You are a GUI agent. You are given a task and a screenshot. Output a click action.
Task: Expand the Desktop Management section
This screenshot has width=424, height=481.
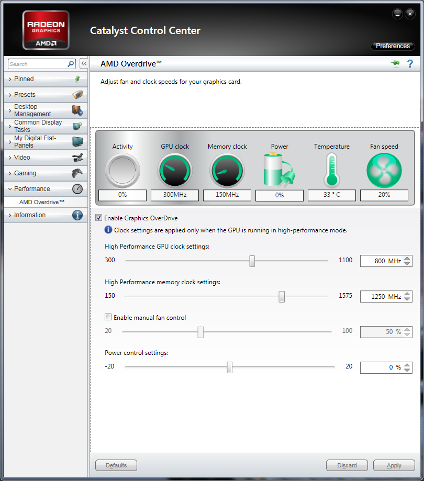click(x=10, y=110)
